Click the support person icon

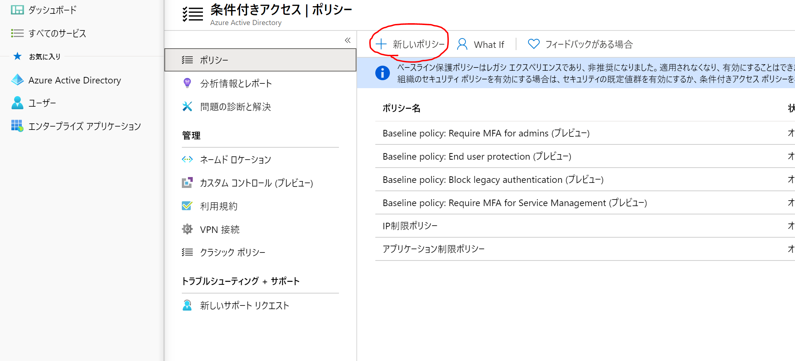coord(187,305)
